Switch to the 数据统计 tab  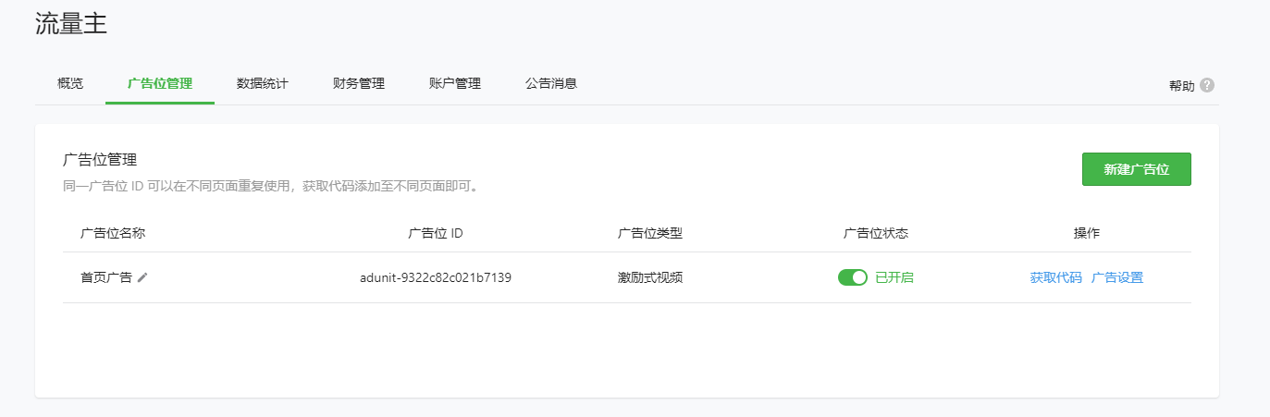pos(263,84)
